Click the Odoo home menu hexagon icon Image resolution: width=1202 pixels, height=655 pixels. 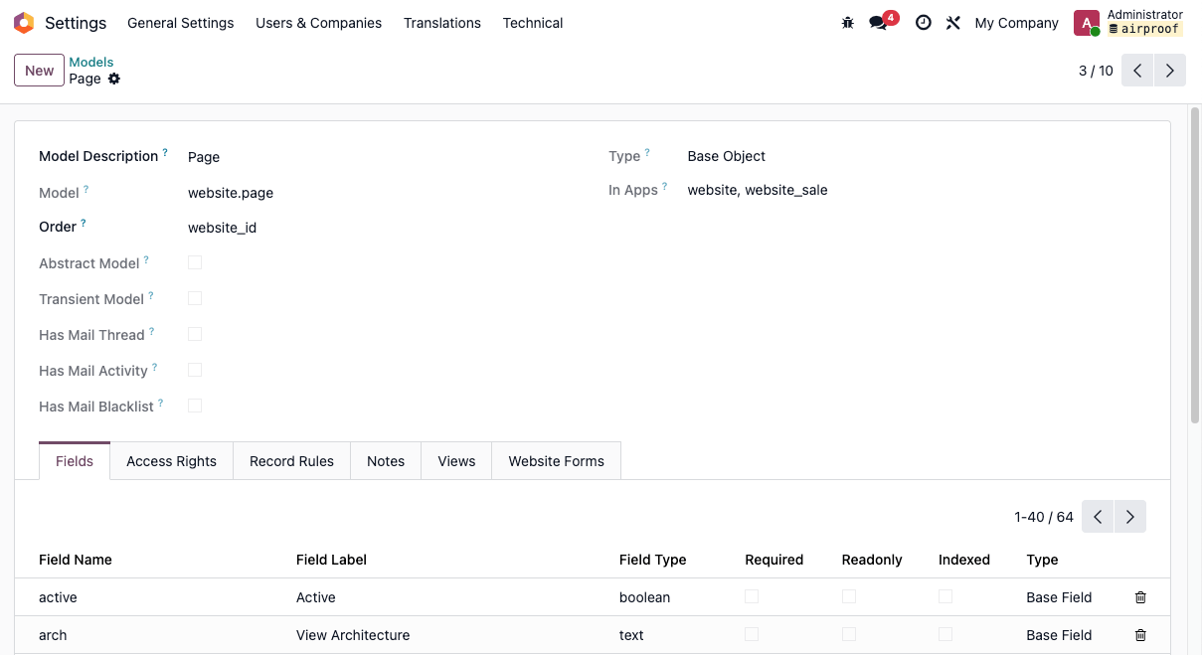pos(24,22)
